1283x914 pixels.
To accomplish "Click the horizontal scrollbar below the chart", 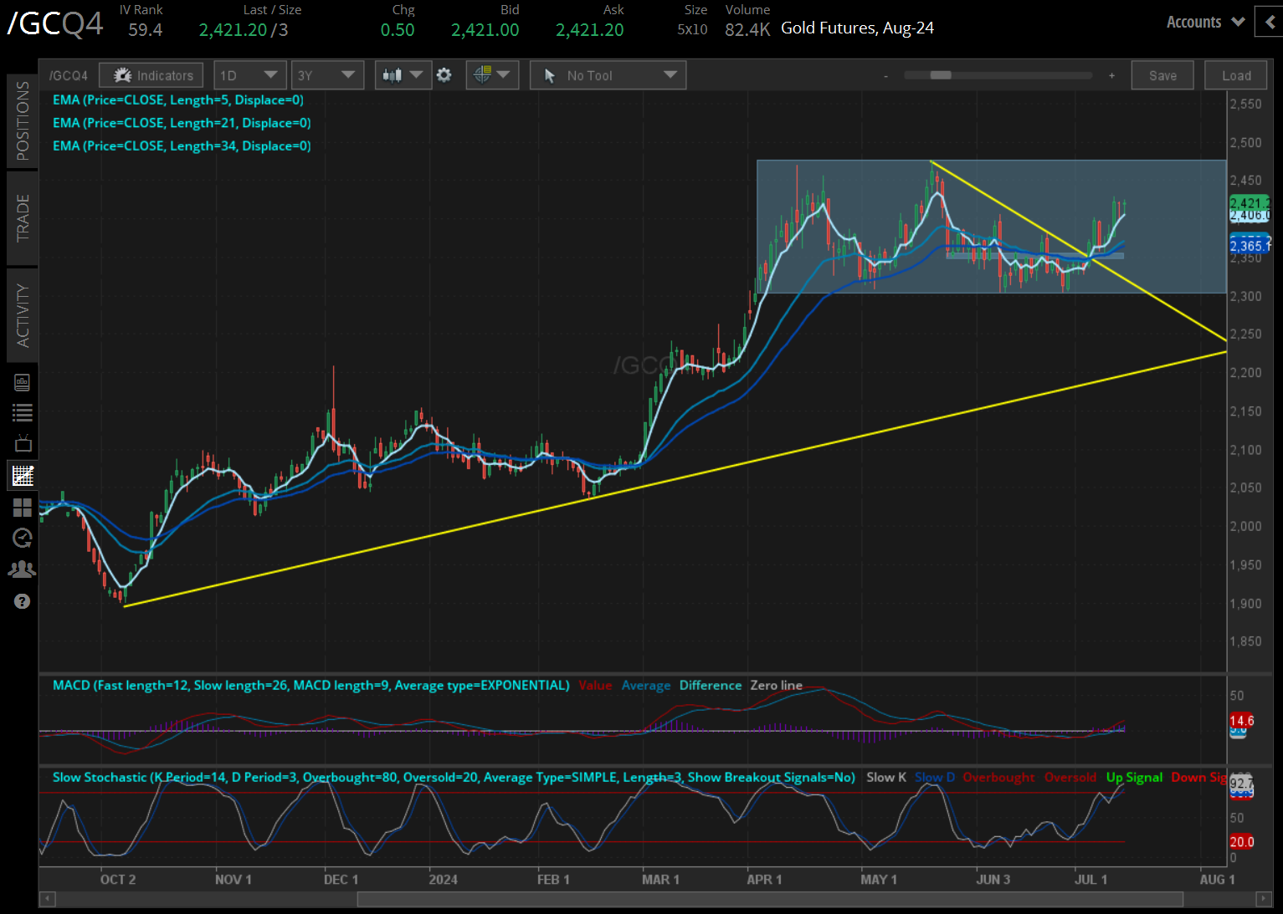I will (769, 899).
